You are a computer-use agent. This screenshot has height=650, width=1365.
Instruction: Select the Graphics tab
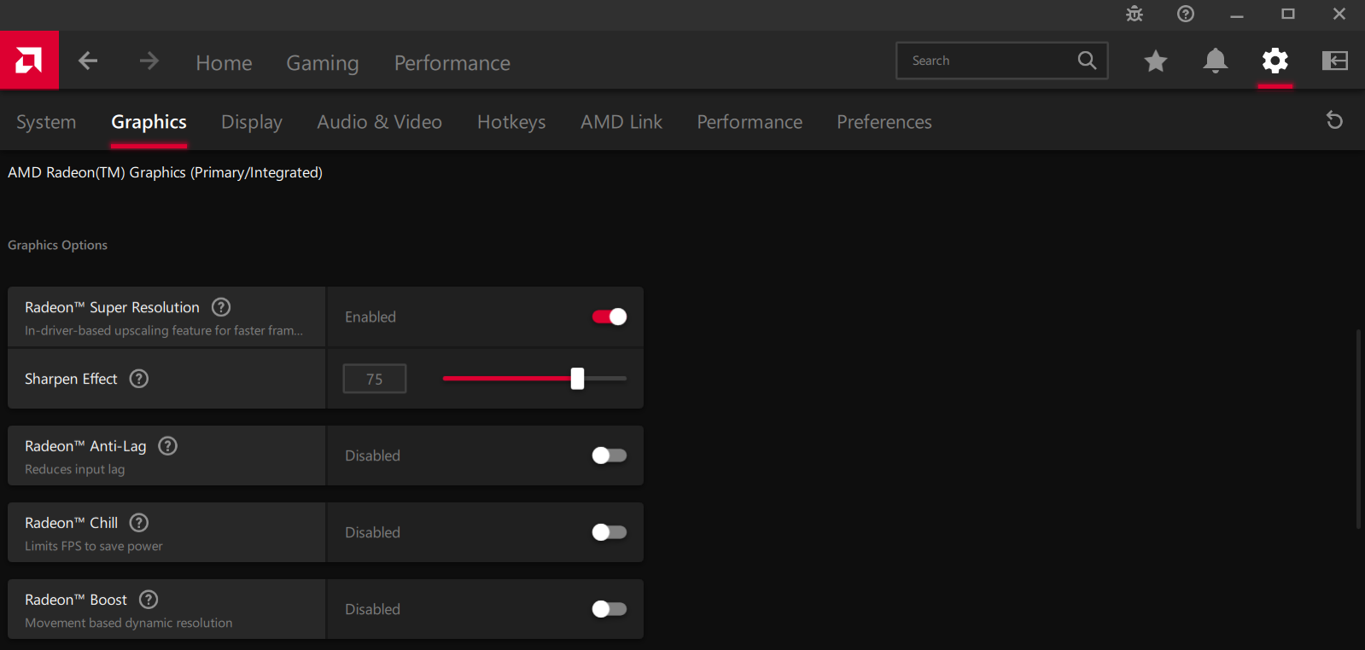(149, 122)
